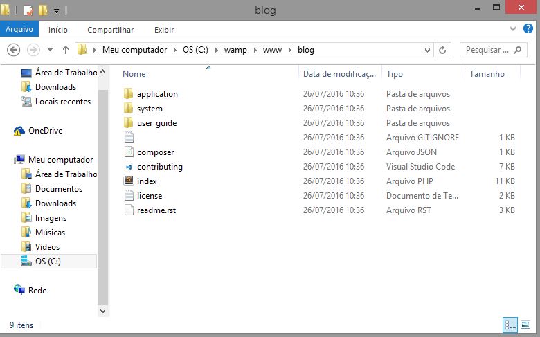
Task: Click the composer JSON file icon
Action: tap(128, 152)
